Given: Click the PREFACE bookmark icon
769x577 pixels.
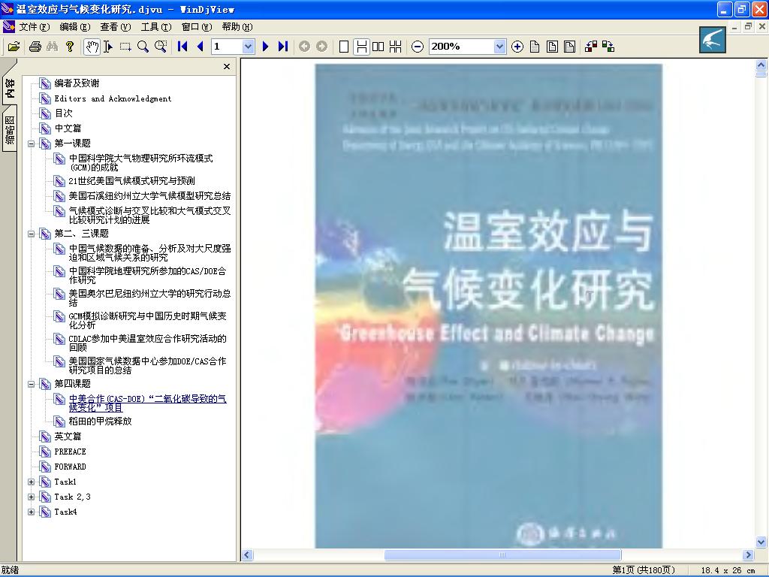Looking at the screenshot, I should click(x=45, y=452).
